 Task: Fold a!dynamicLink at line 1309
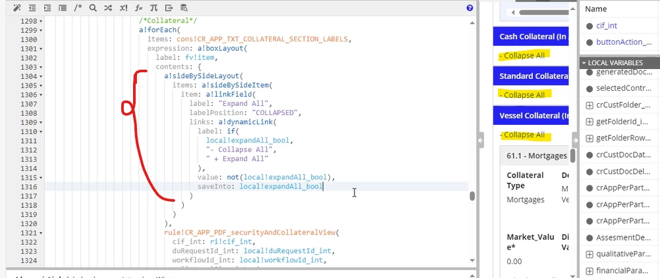tap(41, 123)
